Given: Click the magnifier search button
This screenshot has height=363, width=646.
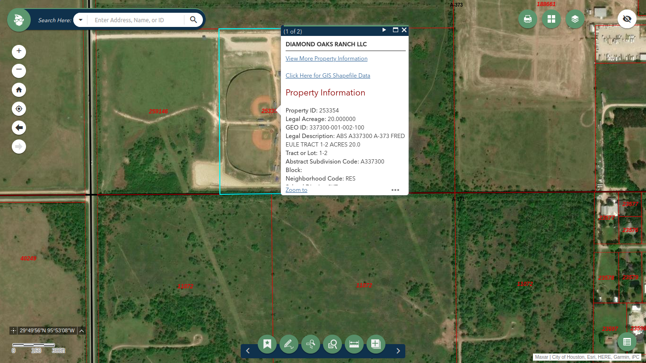Looking at the screenshot, I should pos(193,20).
